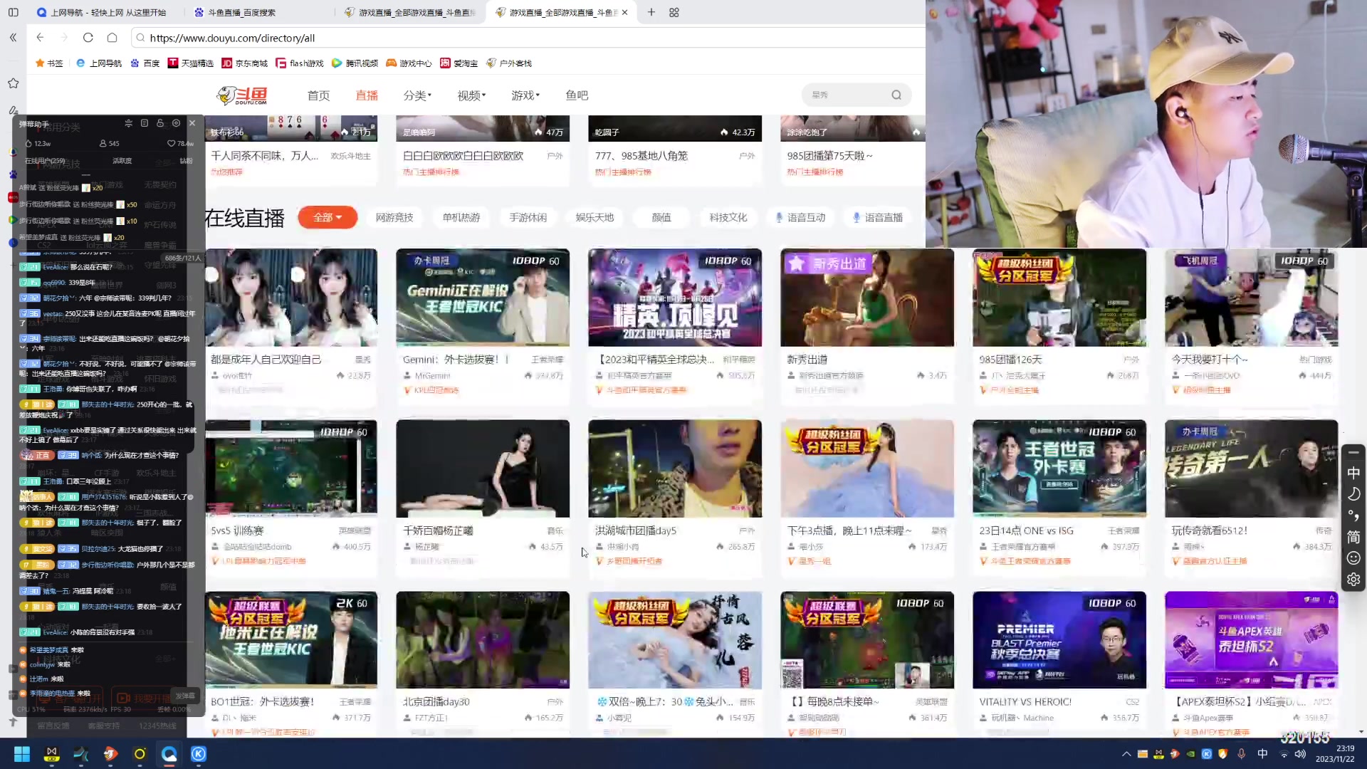
Task: Toggle the lock icon in 弹幕助手 panel
Action: pyautogui.click(x=160, y=123)
